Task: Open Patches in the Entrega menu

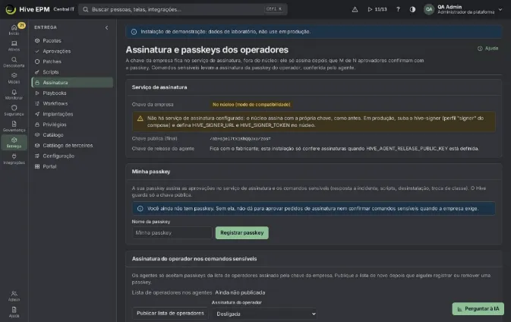Action: click(72, 62)
